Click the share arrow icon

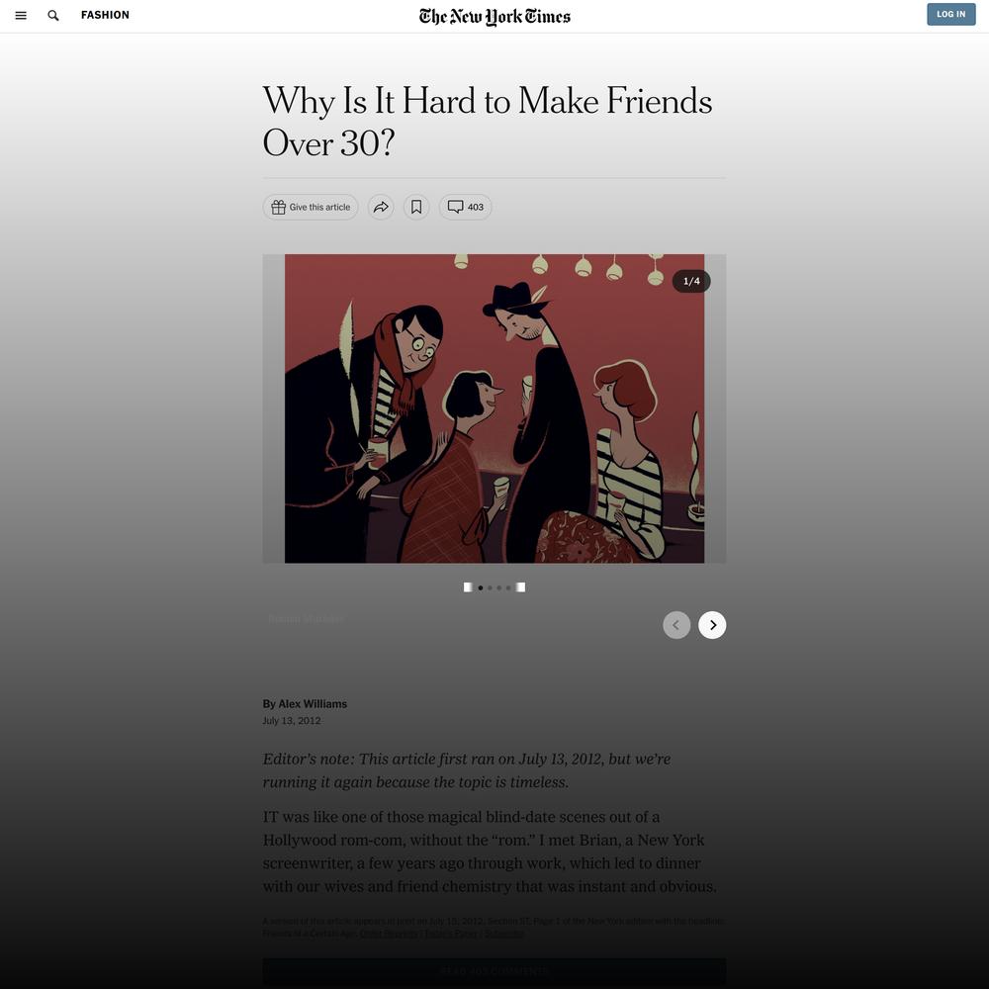(381, 207)
